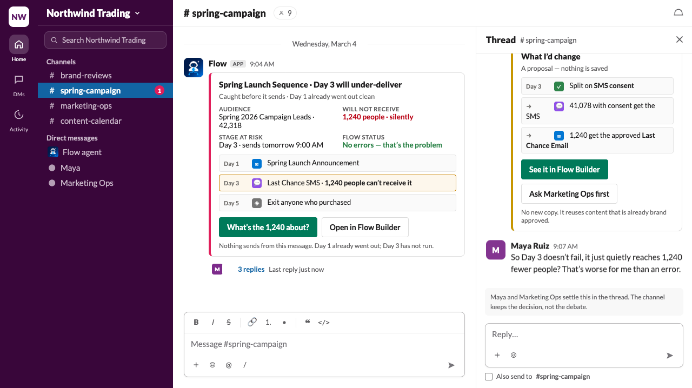Open the Home sidebar icon

click(x=19, y=44)
